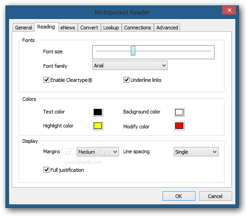Go to the Convert tab
This screenshot has width=248, height=217.
(x=89, y=28)
